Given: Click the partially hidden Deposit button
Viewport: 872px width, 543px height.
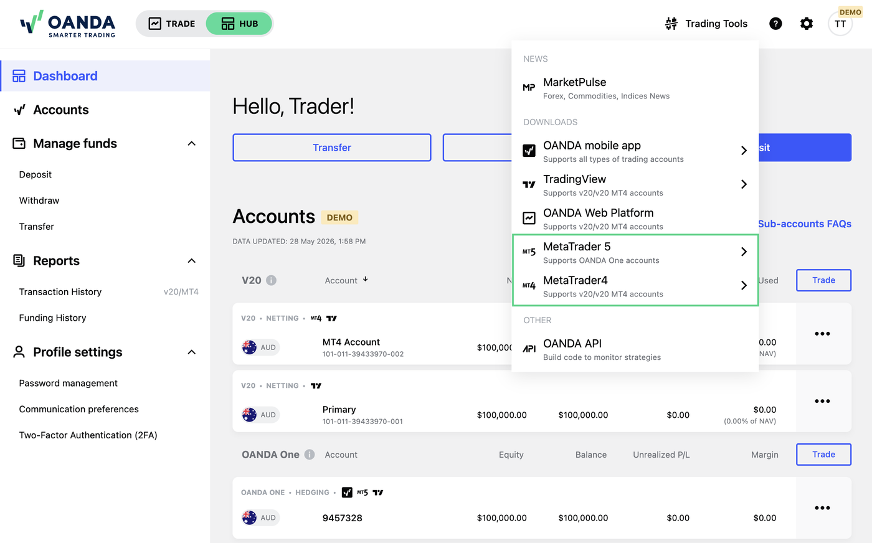Looking at the screenshot, I should [x=805, y=148].
